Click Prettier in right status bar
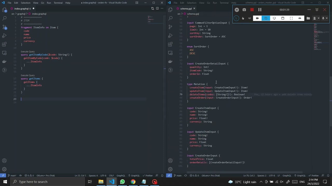The image size is (332, 186). 313,175
